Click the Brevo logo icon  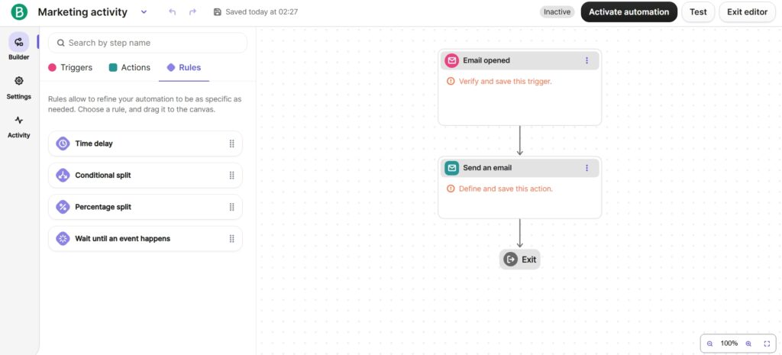(19, 12)
